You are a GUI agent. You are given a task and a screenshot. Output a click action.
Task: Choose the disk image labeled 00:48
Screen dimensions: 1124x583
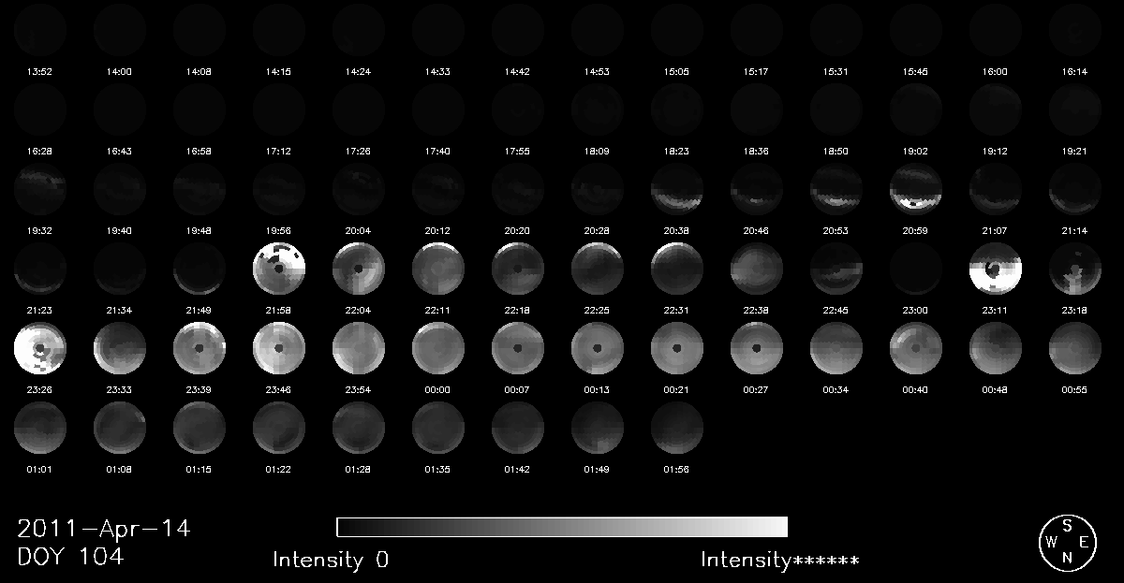point(996,348)
